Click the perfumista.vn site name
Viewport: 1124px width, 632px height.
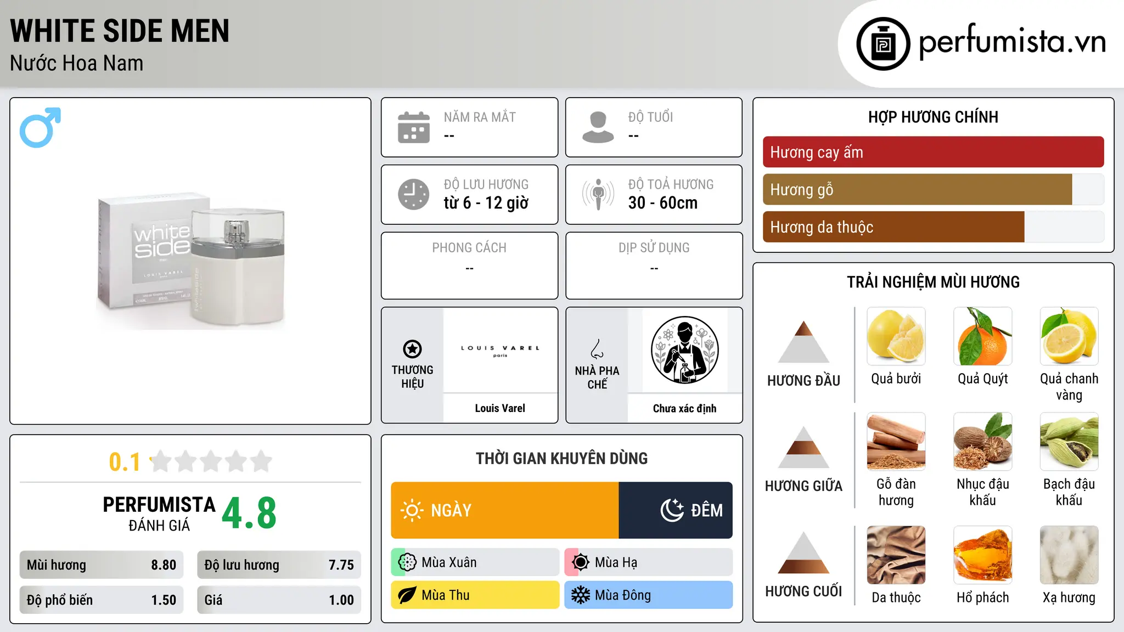[x=1012, y=42]
